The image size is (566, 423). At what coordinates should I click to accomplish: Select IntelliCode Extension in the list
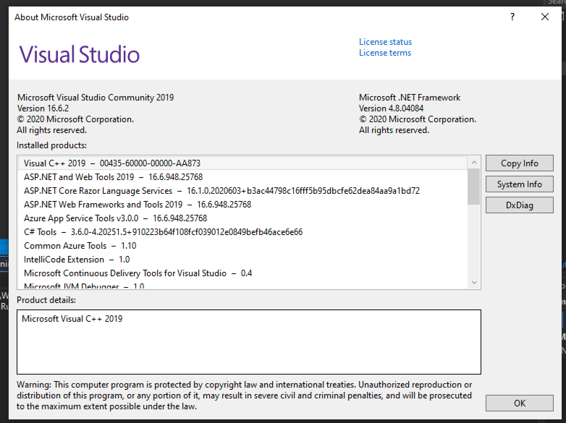pyautogui.click(x=76, y=259)
